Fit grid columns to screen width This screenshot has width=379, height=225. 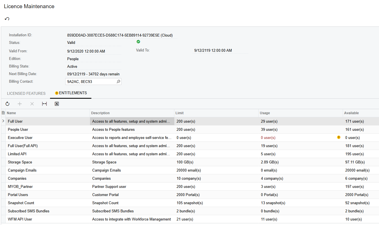coord(44,104)
